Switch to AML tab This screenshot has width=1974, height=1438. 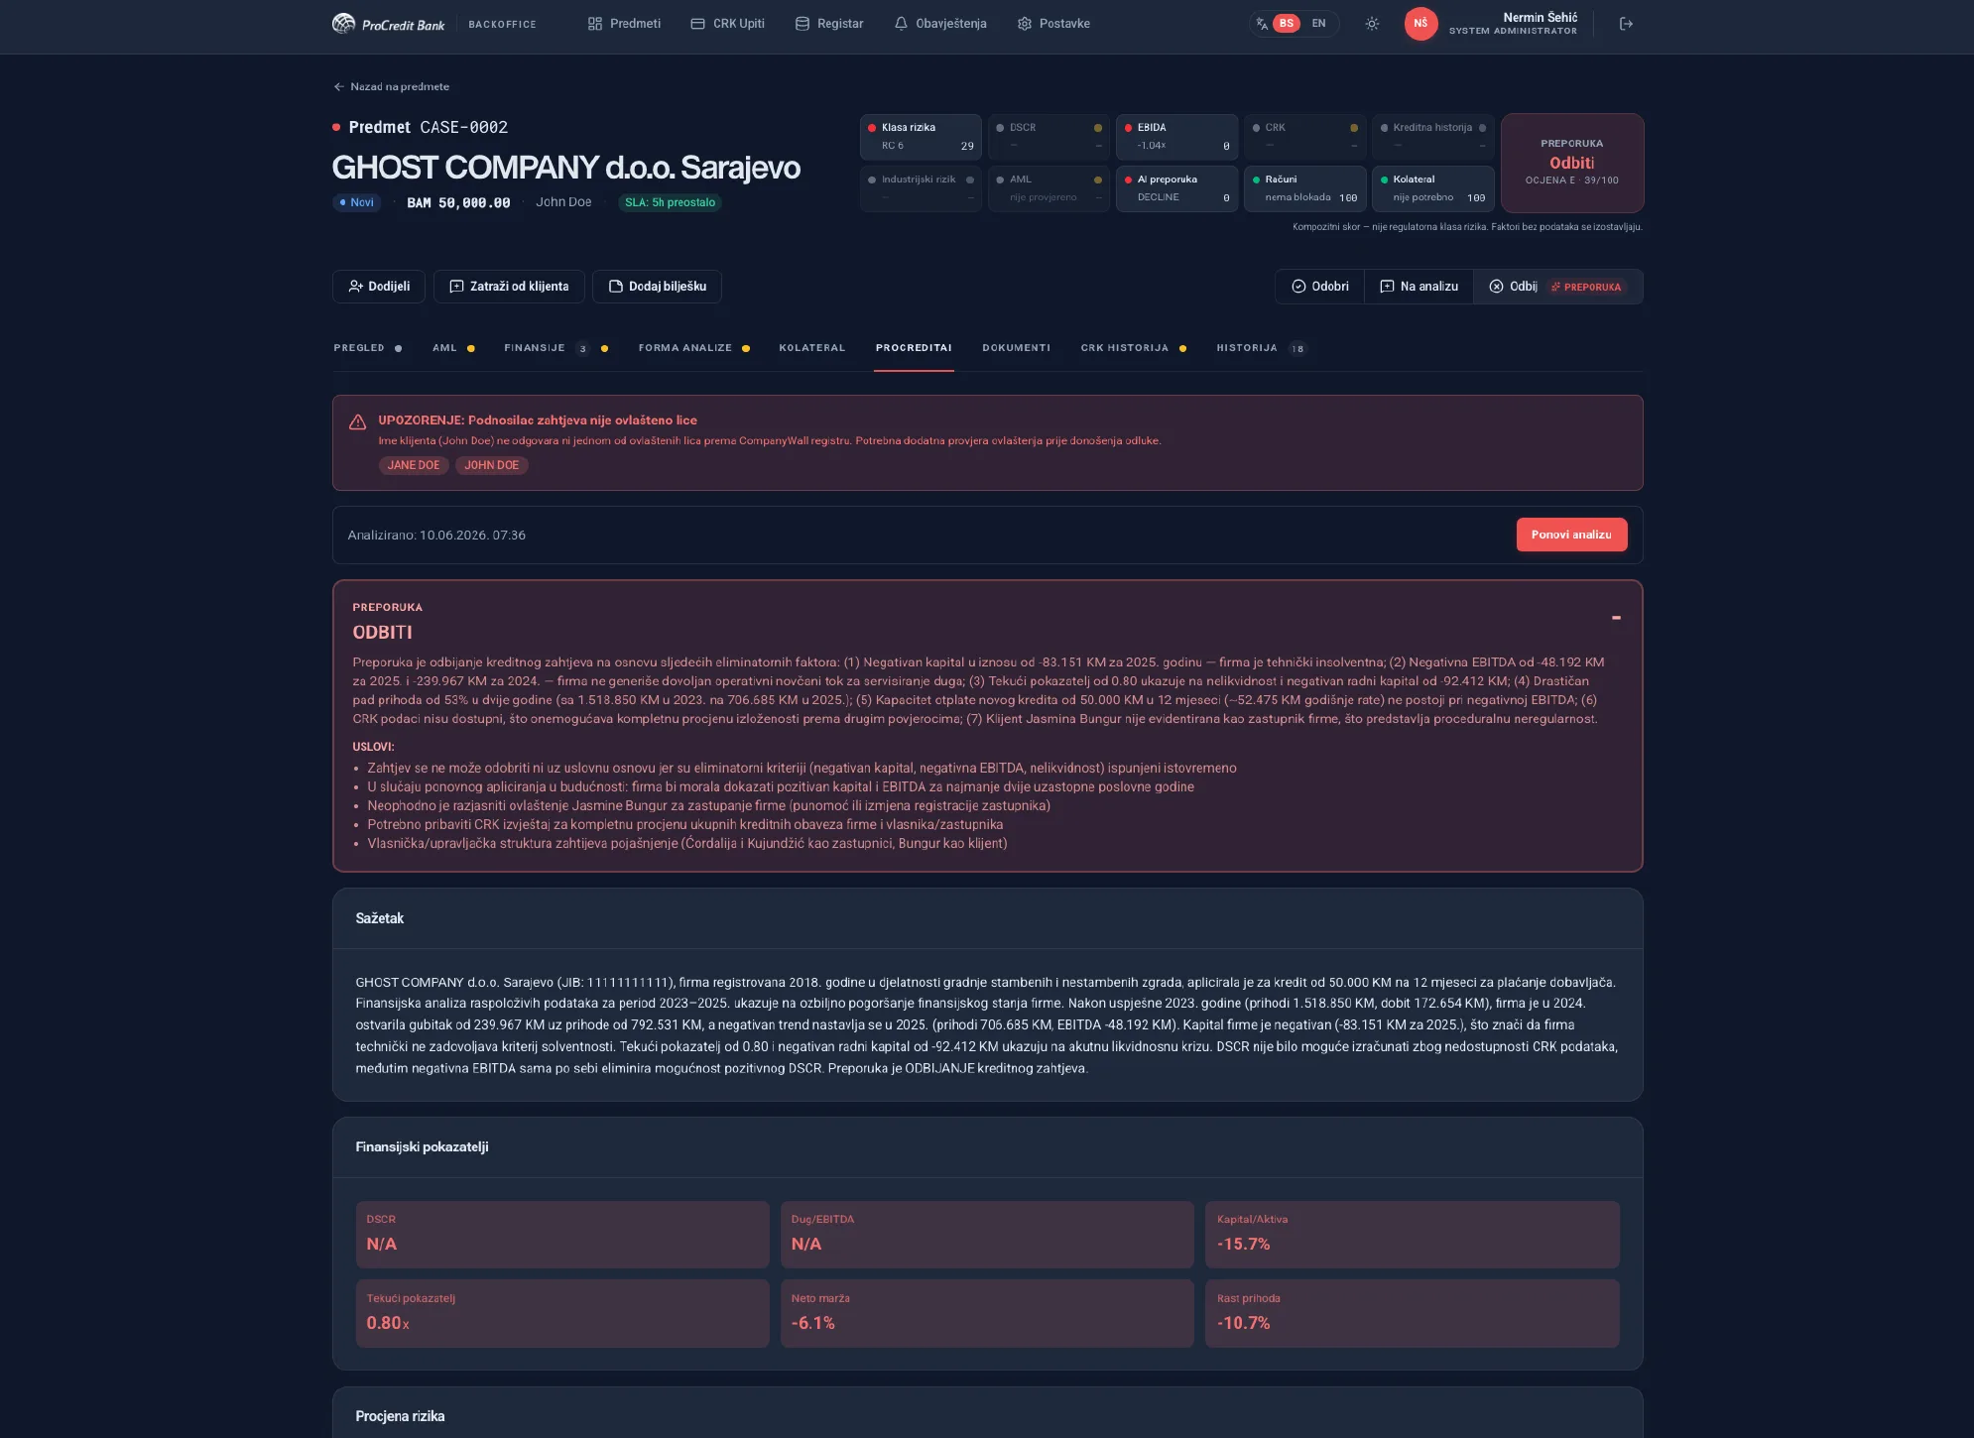[453, 348]
